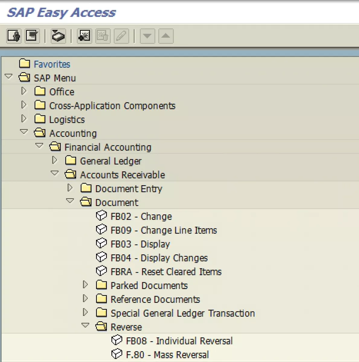Click the Parked Documents folder icon
359x362 pixels.
point(101,285)
